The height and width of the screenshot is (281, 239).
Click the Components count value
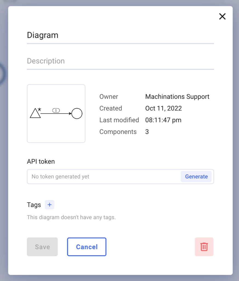pyautogui.click(x=147, y=132)
